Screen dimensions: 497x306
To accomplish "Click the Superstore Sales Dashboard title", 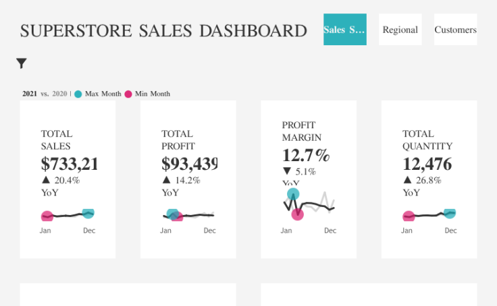I will (163, 30).
